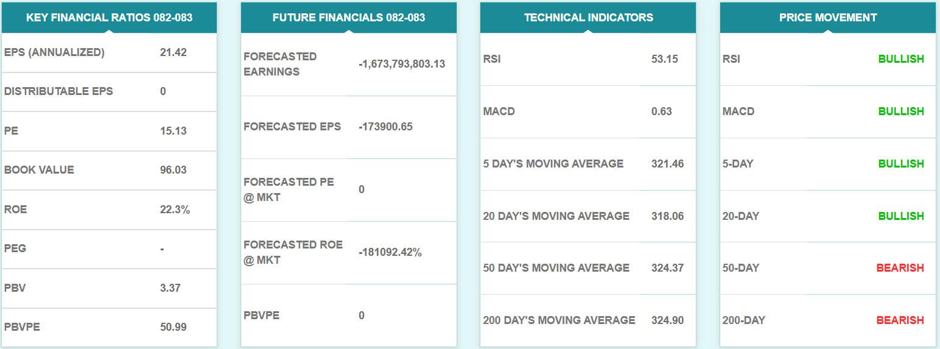Click the BEARISH status for 50-Day
The image size is (940, 349).
click(x=900, y=268)
